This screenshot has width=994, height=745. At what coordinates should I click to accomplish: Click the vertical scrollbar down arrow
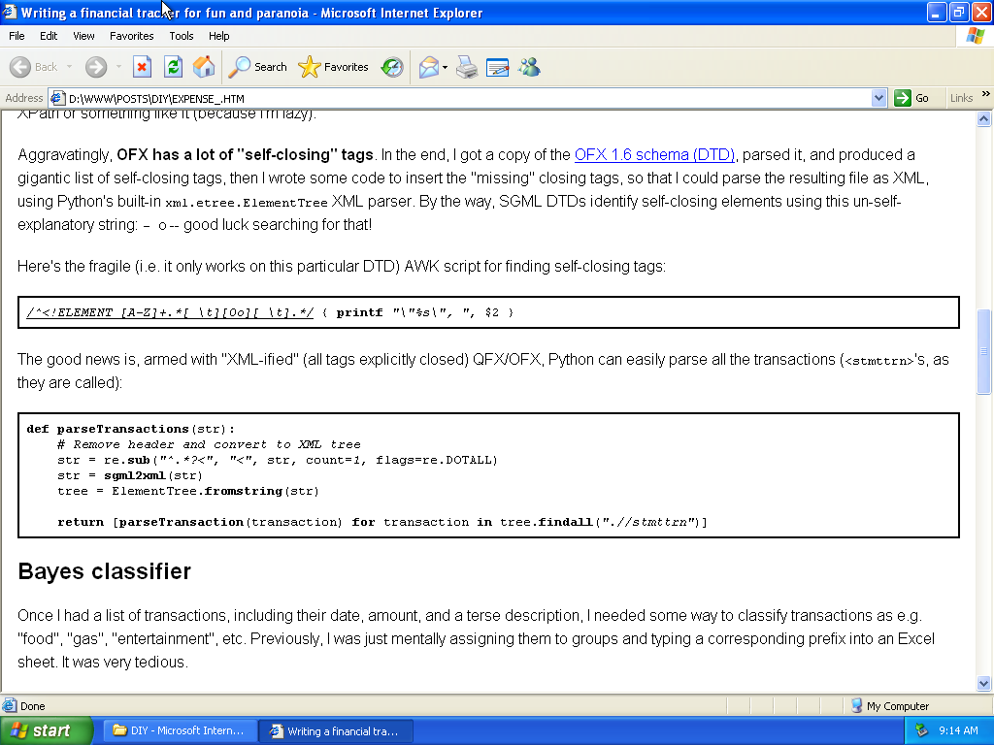pyautogui.click(x=984, y=683)
